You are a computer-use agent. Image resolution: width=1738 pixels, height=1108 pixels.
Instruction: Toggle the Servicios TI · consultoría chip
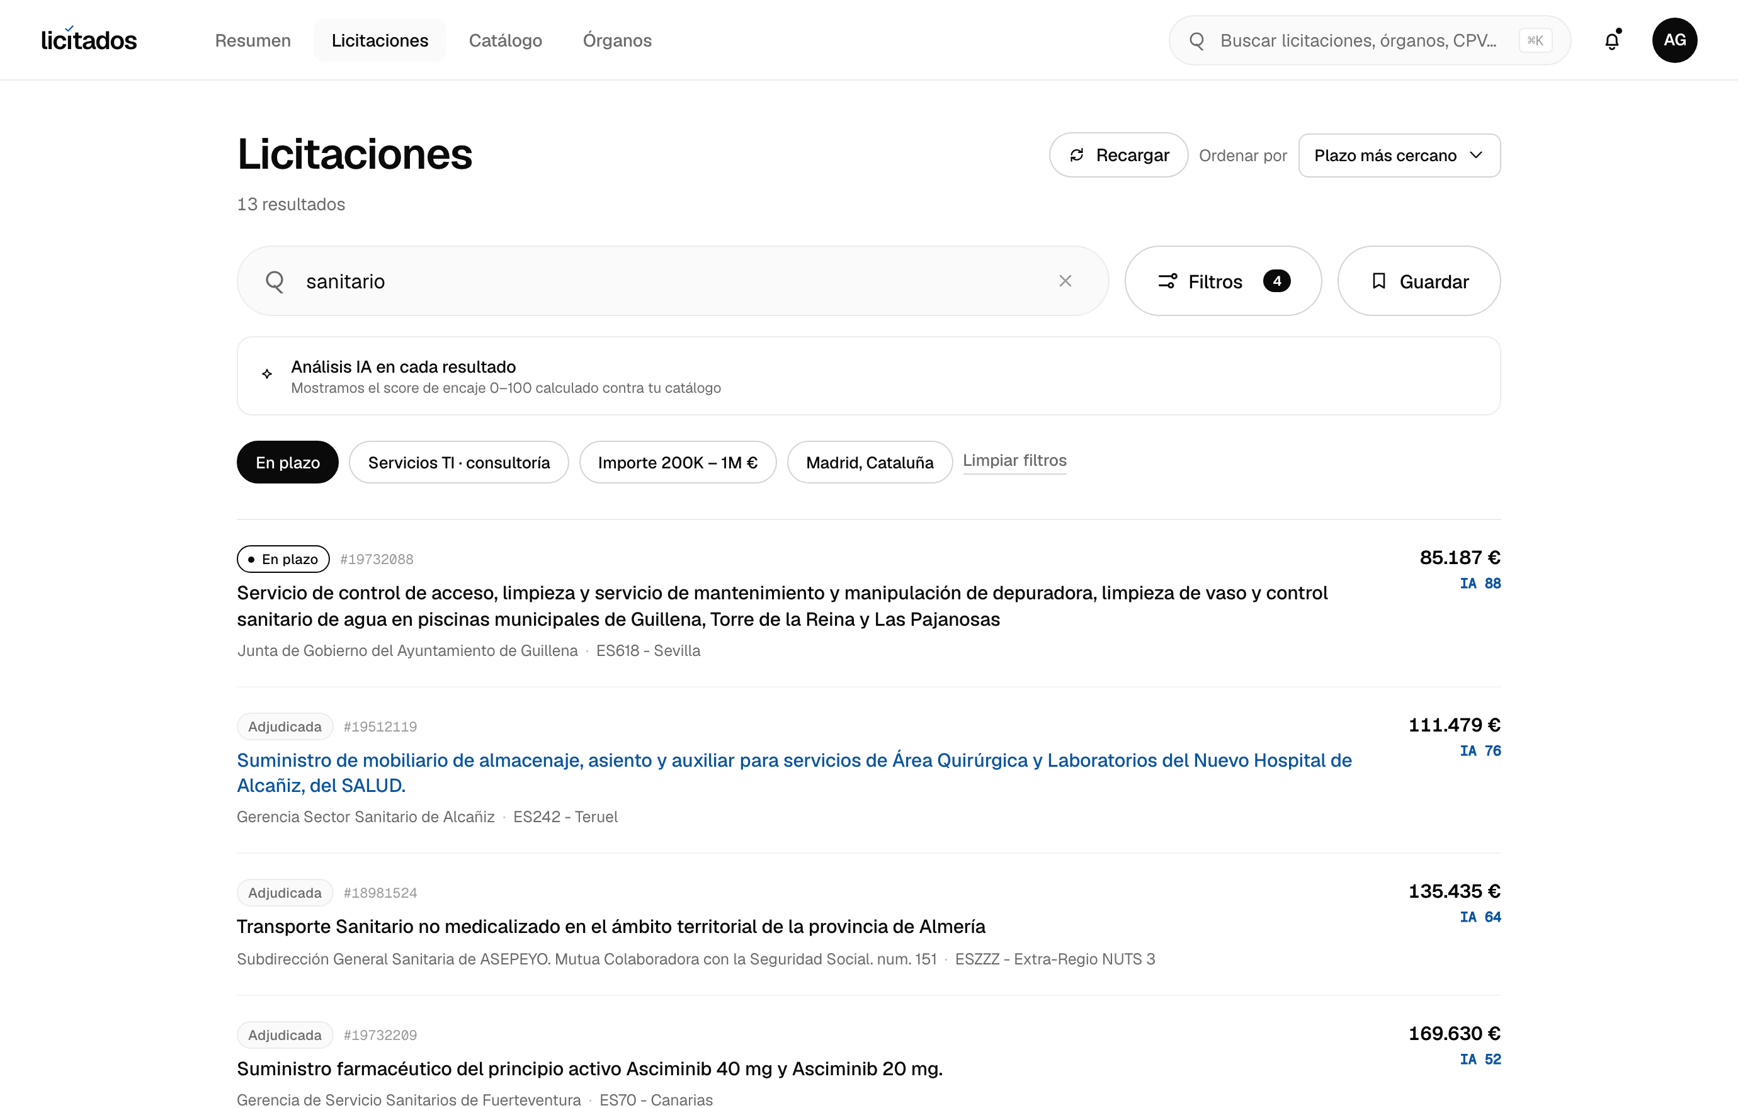coord(458,462)
